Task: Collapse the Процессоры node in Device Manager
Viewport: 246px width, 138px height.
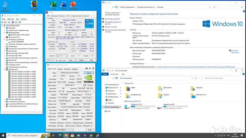Action: pyautogui.click(x=4, y=69)
